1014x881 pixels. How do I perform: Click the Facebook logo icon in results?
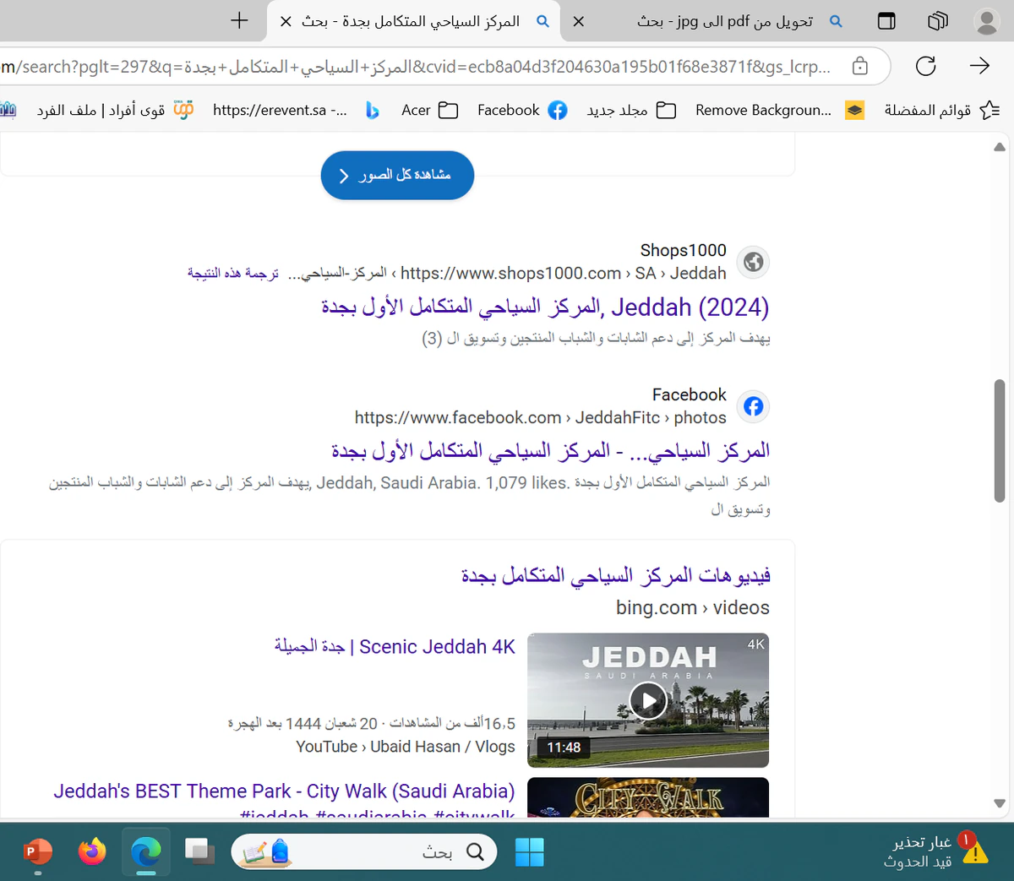(x=753, y=406)
